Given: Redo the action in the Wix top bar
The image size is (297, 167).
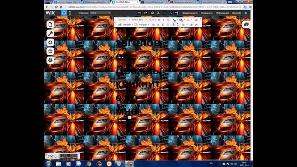Looking at the screenshot, I should 146,13.
